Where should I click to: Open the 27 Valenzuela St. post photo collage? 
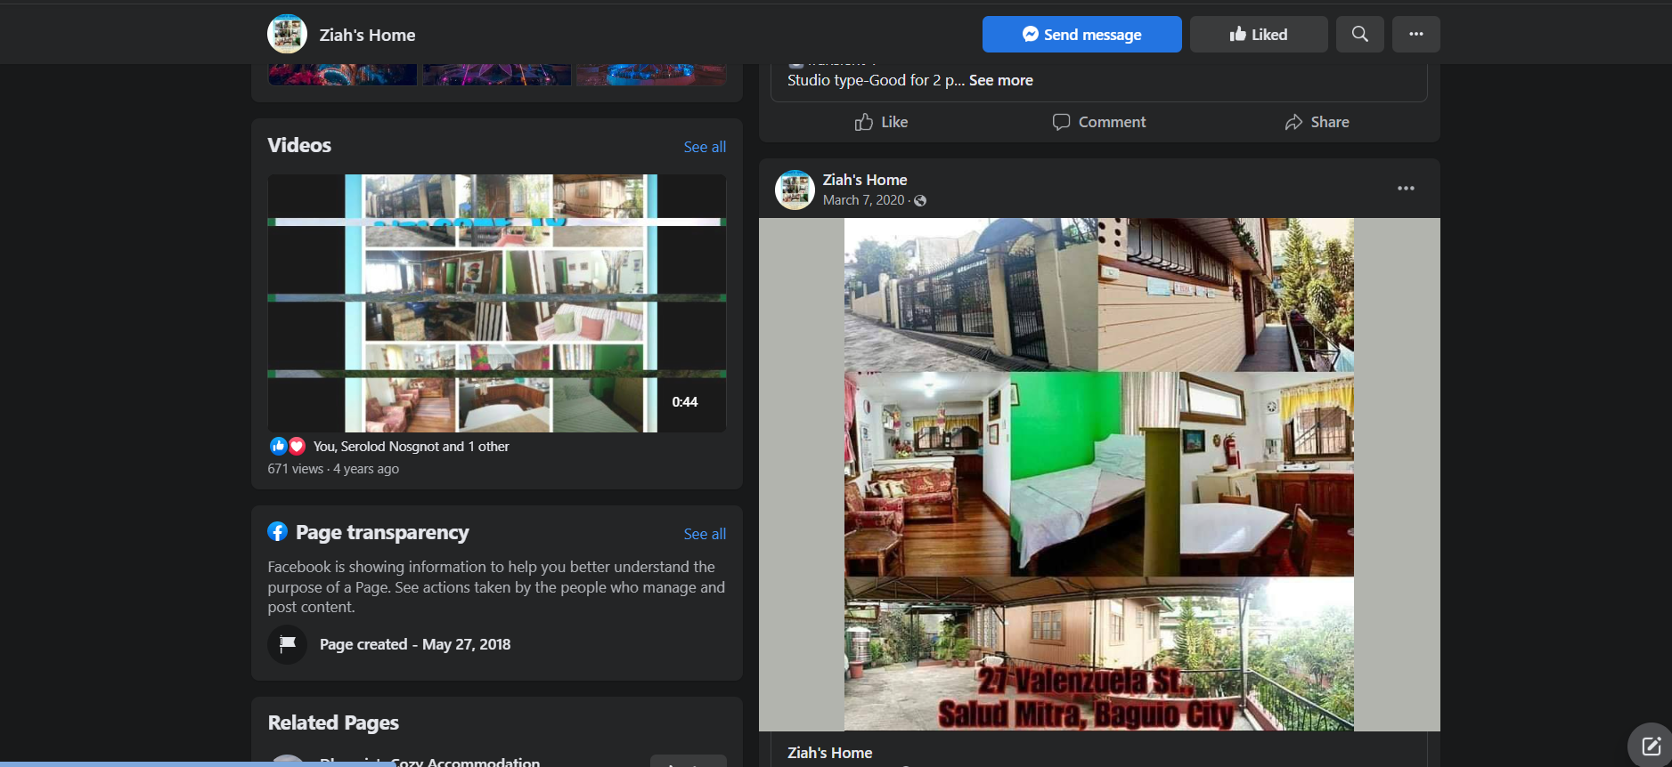1099,474
